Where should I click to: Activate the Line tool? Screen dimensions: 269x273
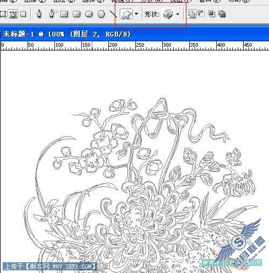(113, 14)
